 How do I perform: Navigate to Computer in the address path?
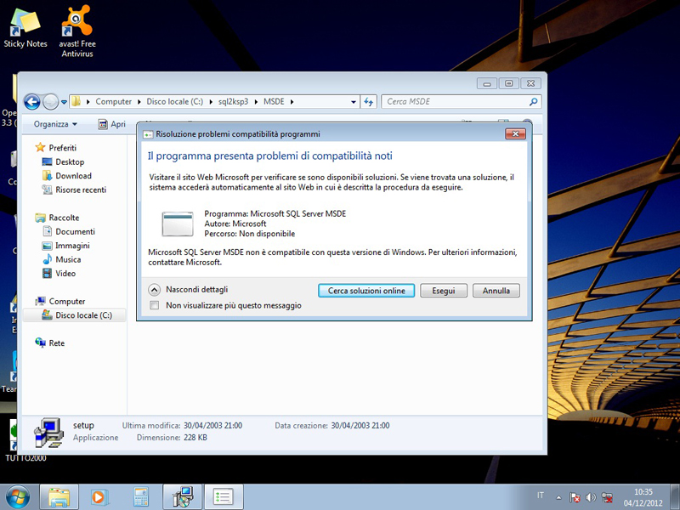tap(114, 101)
